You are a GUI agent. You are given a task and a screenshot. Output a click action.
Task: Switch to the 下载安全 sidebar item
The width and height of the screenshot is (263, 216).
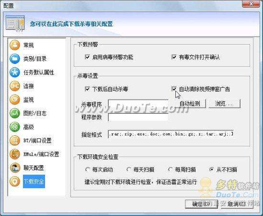[34, 181]
